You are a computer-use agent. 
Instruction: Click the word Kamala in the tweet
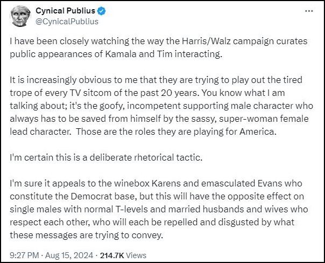click(121, 54)
